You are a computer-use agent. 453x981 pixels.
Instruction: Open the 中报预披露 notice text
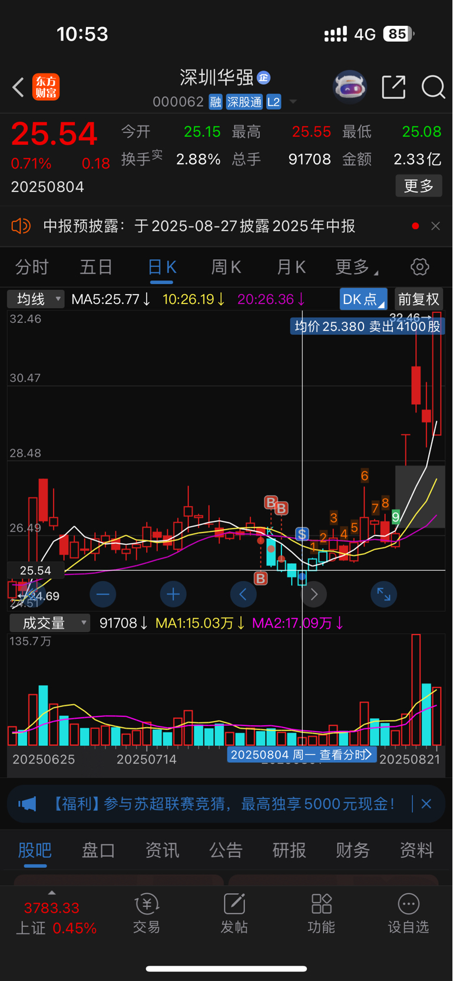coord(199,226)
